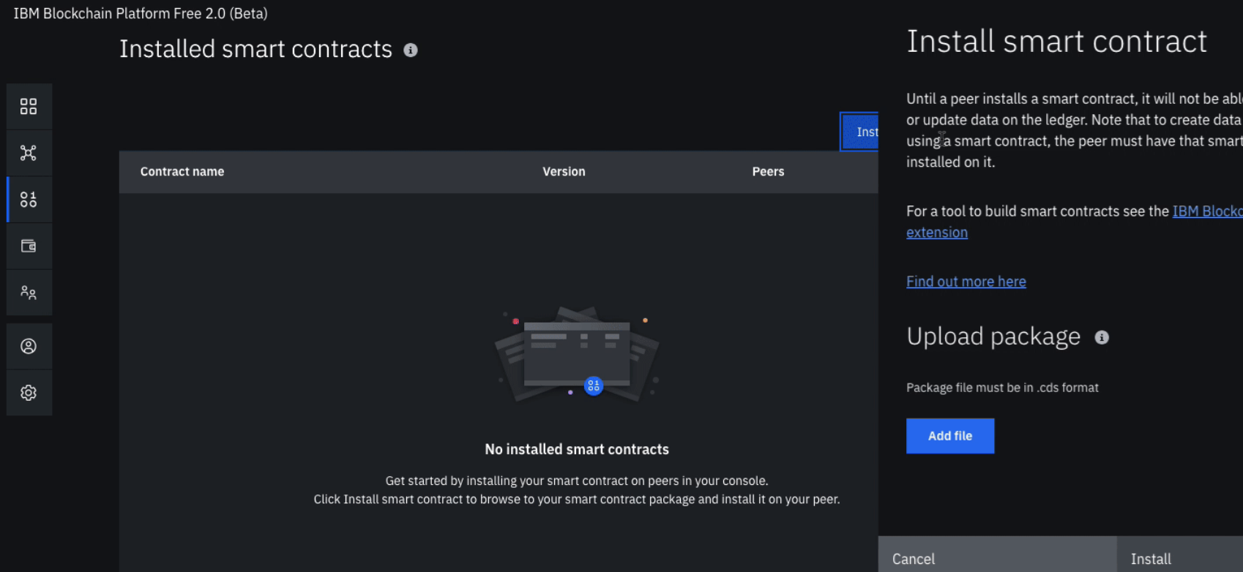1243x572 pixels.
Task: Select the Smart contracts sidebar icon
Action: click(29, 199)
